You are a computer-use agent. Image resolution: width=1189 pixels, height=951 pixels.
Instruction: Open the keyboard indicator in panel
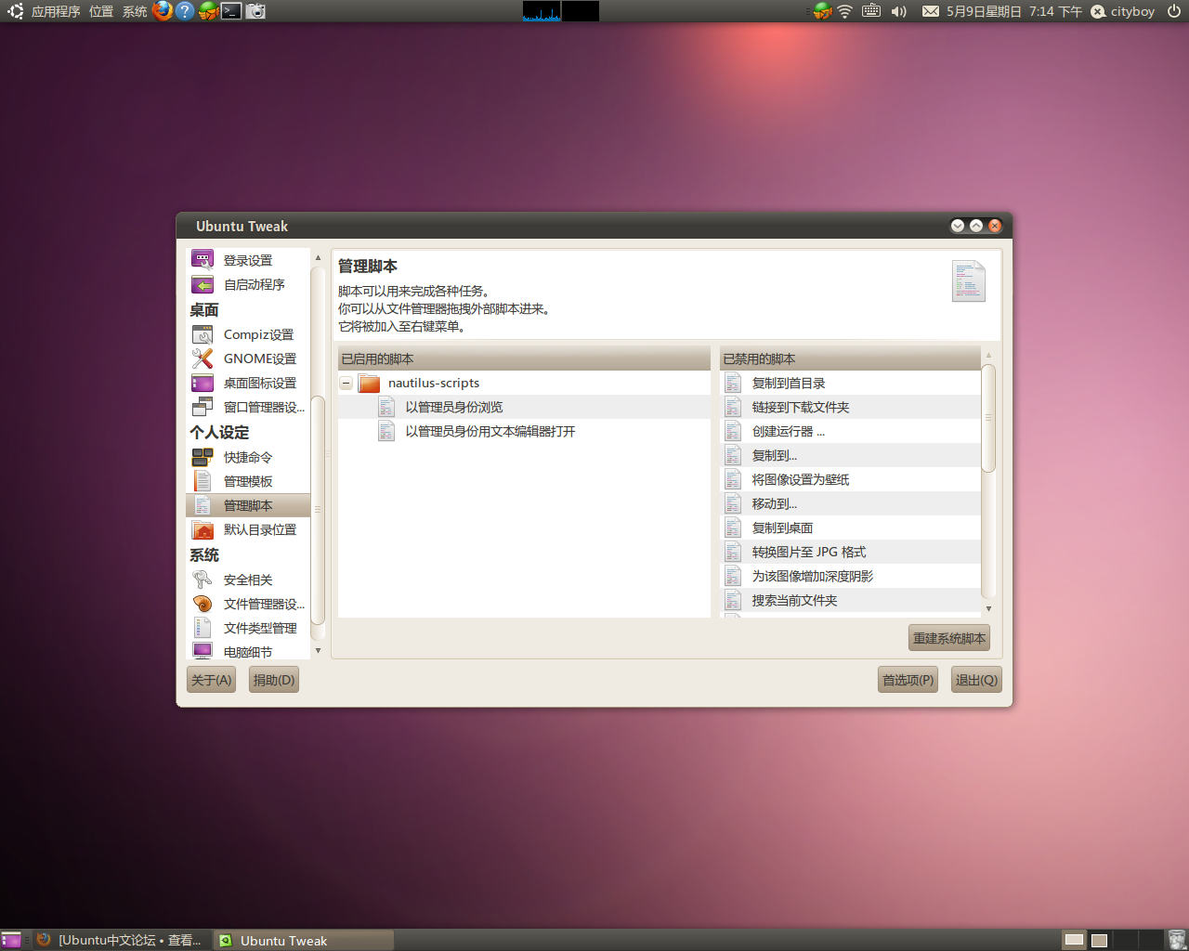click(871, 11)
